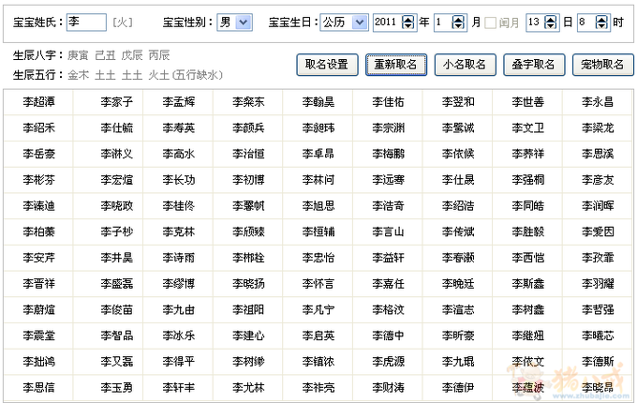Select the name 李晓扬

tap(248, 284)
